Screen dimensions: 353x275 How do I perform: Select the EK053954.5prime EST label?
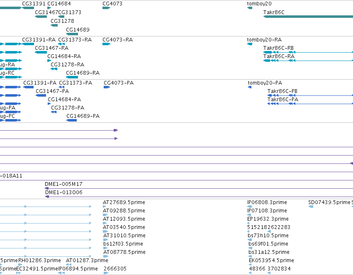[x=272, y=260]
